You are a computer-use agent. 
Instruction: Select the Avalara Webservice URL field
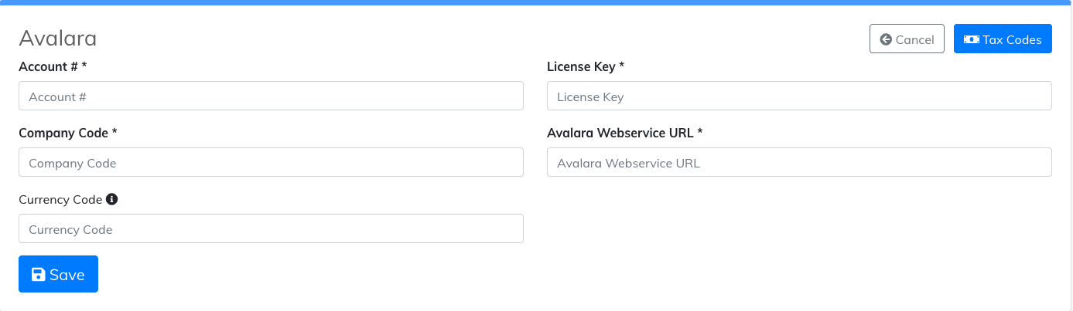coord(799,162)
